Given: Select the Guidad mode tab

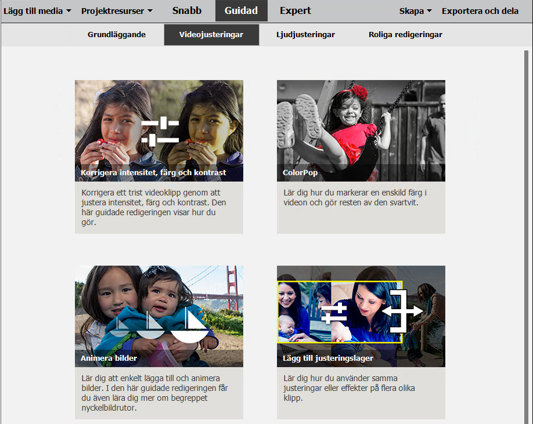Looking at the screenshot, I should [x=242, y=11].
